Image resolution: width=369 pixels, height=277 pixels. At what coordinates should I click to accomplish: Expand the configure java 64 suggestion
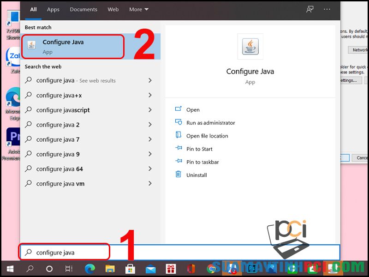point(150,169)
